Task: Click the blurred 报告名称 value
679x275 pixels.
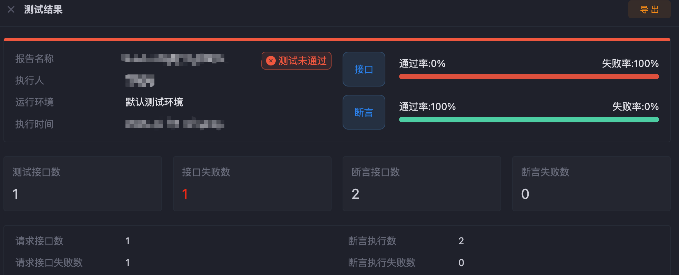Action: (x=174, y=59)
